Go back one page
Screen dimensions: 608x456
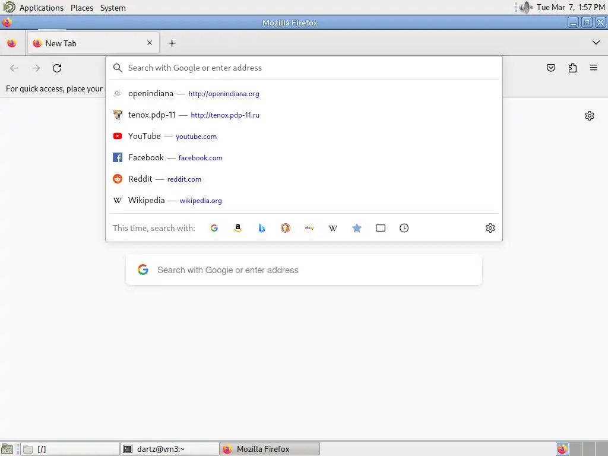point(14,68)
